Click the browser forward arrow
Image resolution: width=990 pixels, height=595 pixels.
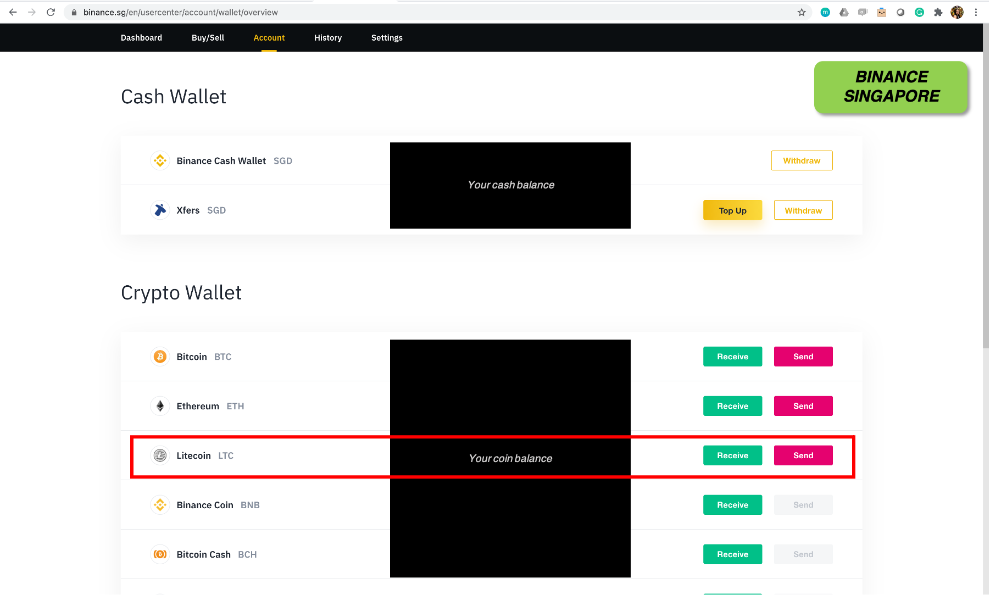pyautogui.click(x=32, y=12)
